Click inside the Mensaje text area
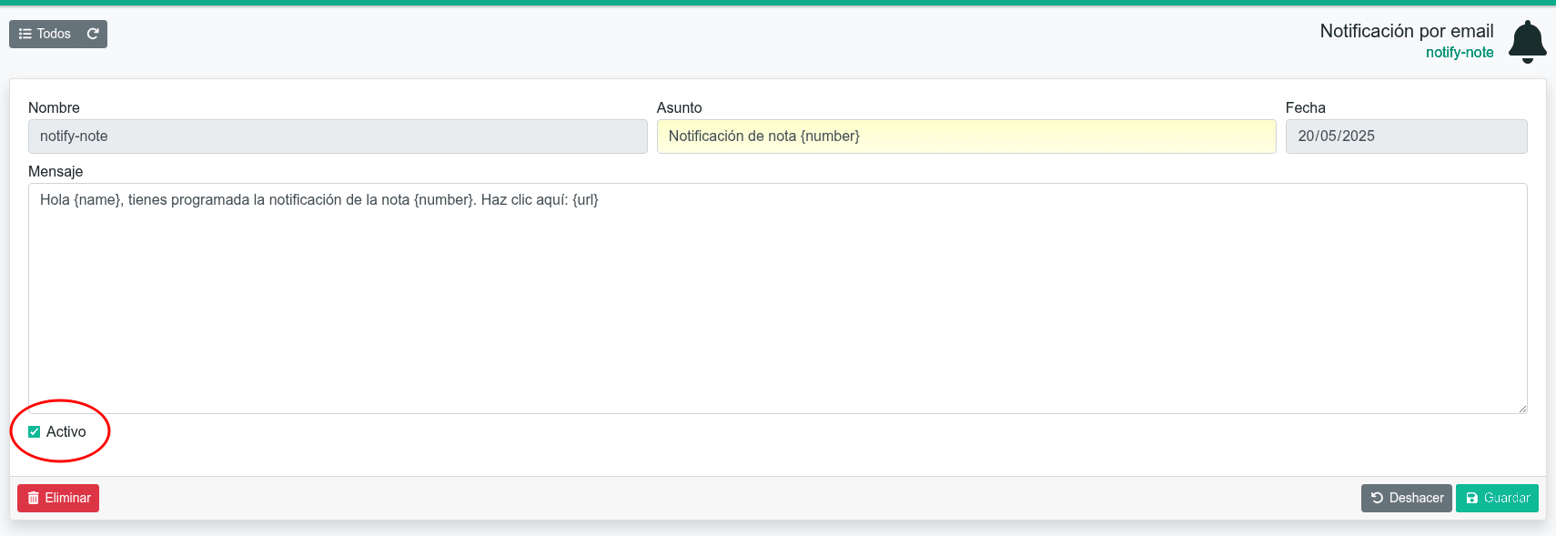Viewport: 1556px width, 536px height. pos(778,298)
